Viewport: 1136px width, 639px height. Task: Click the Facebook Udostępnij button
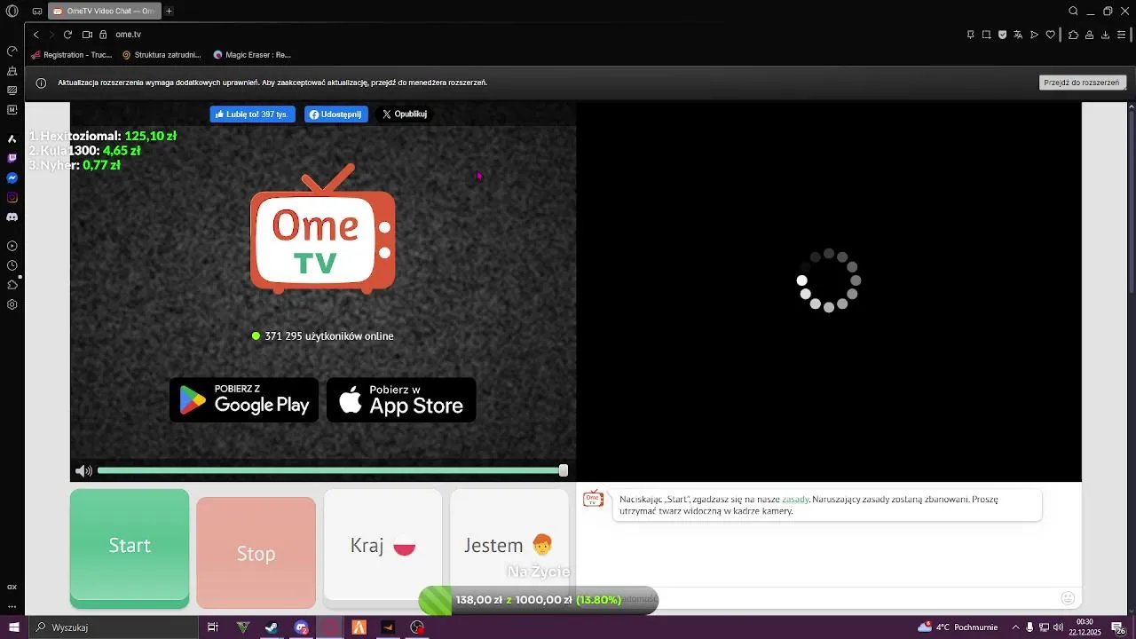coord(336,114)
